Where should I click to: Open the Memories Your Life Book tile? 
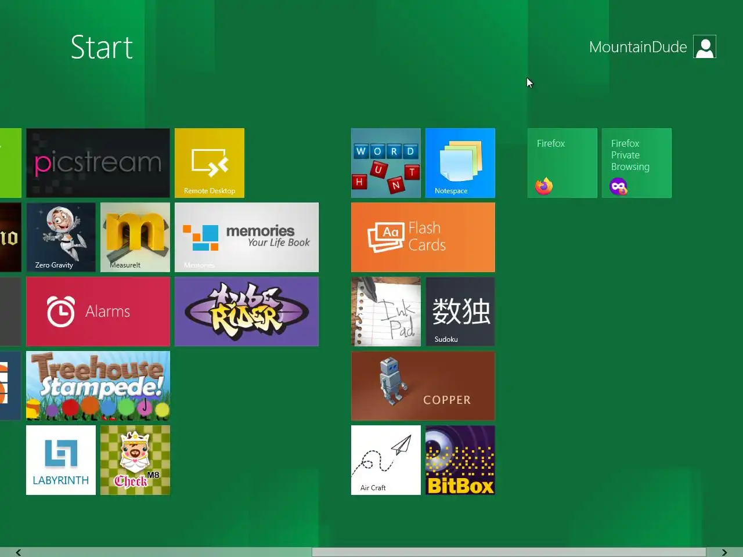coord(247,237)
